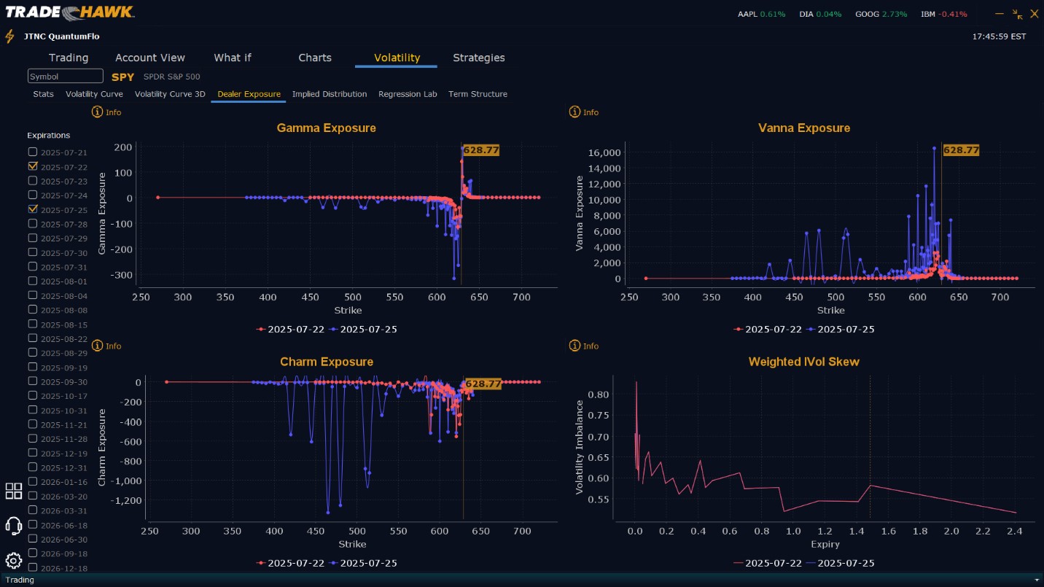Screen dimensions: 1044x587
Task: Hide 2025-07-22 series in Vanna Exposure legend
Action: pyautogui.click(x=767, y=329)
